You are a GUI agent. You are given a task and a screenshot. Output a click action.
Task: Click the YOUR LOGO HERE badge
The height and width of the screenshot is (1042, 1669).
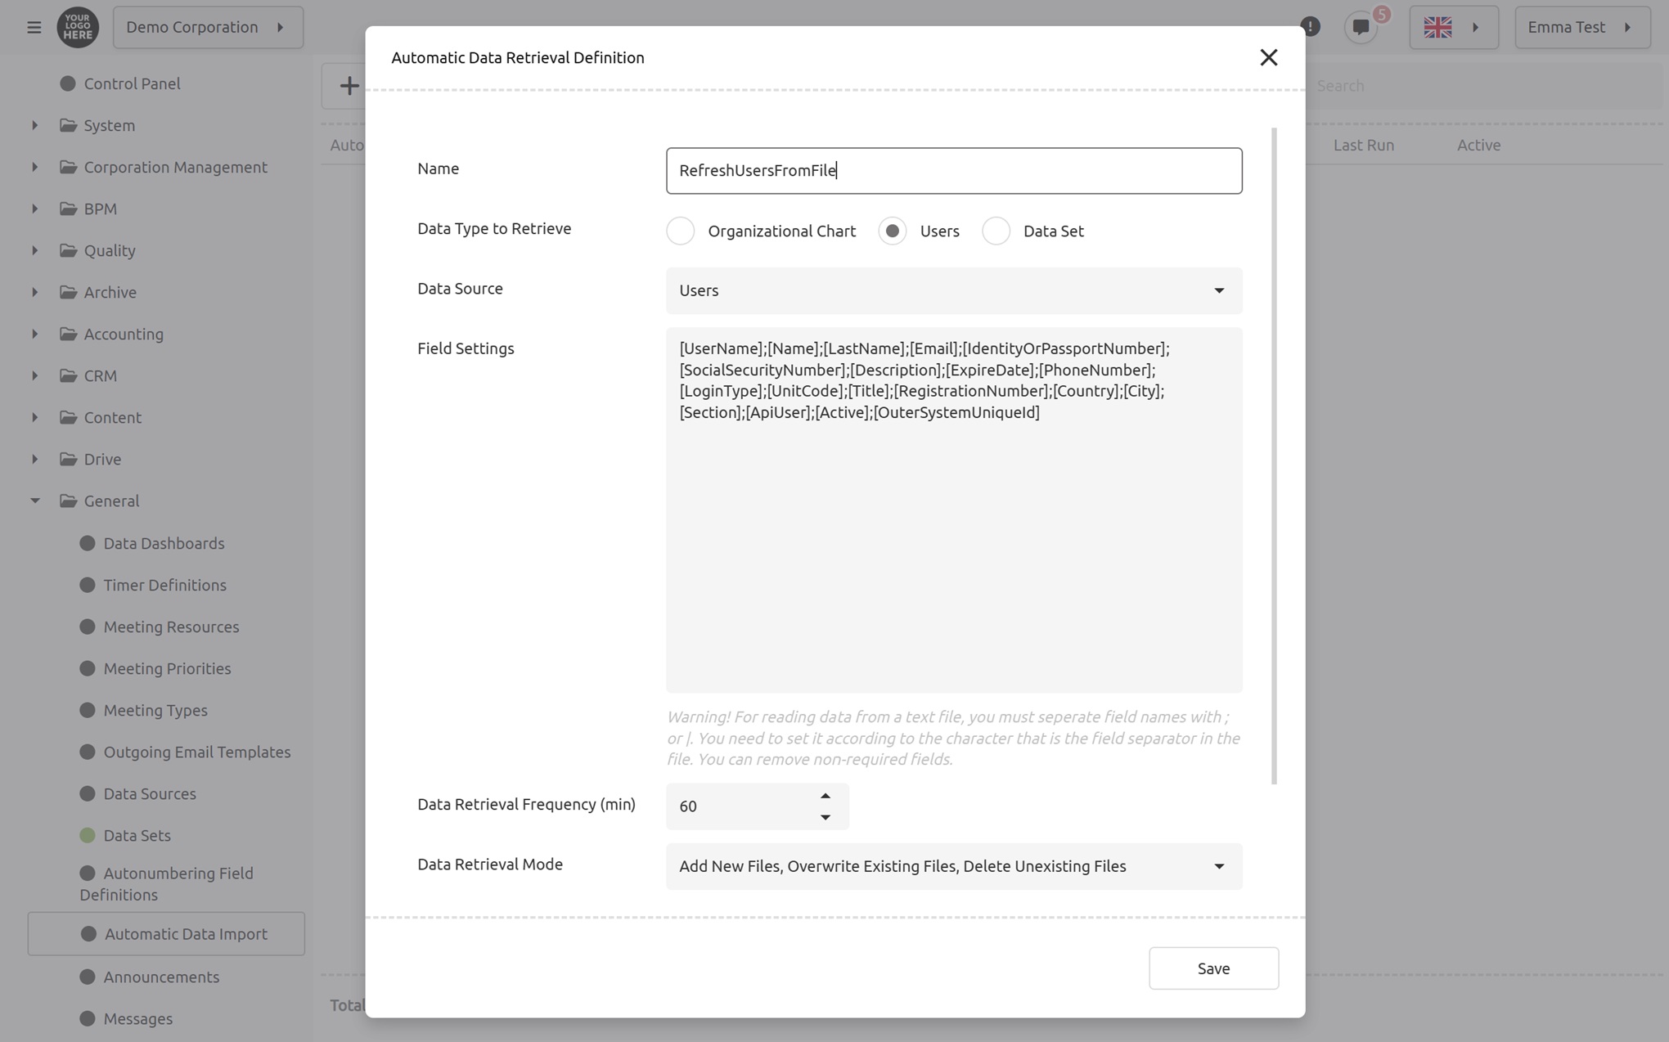coord(78,27)
